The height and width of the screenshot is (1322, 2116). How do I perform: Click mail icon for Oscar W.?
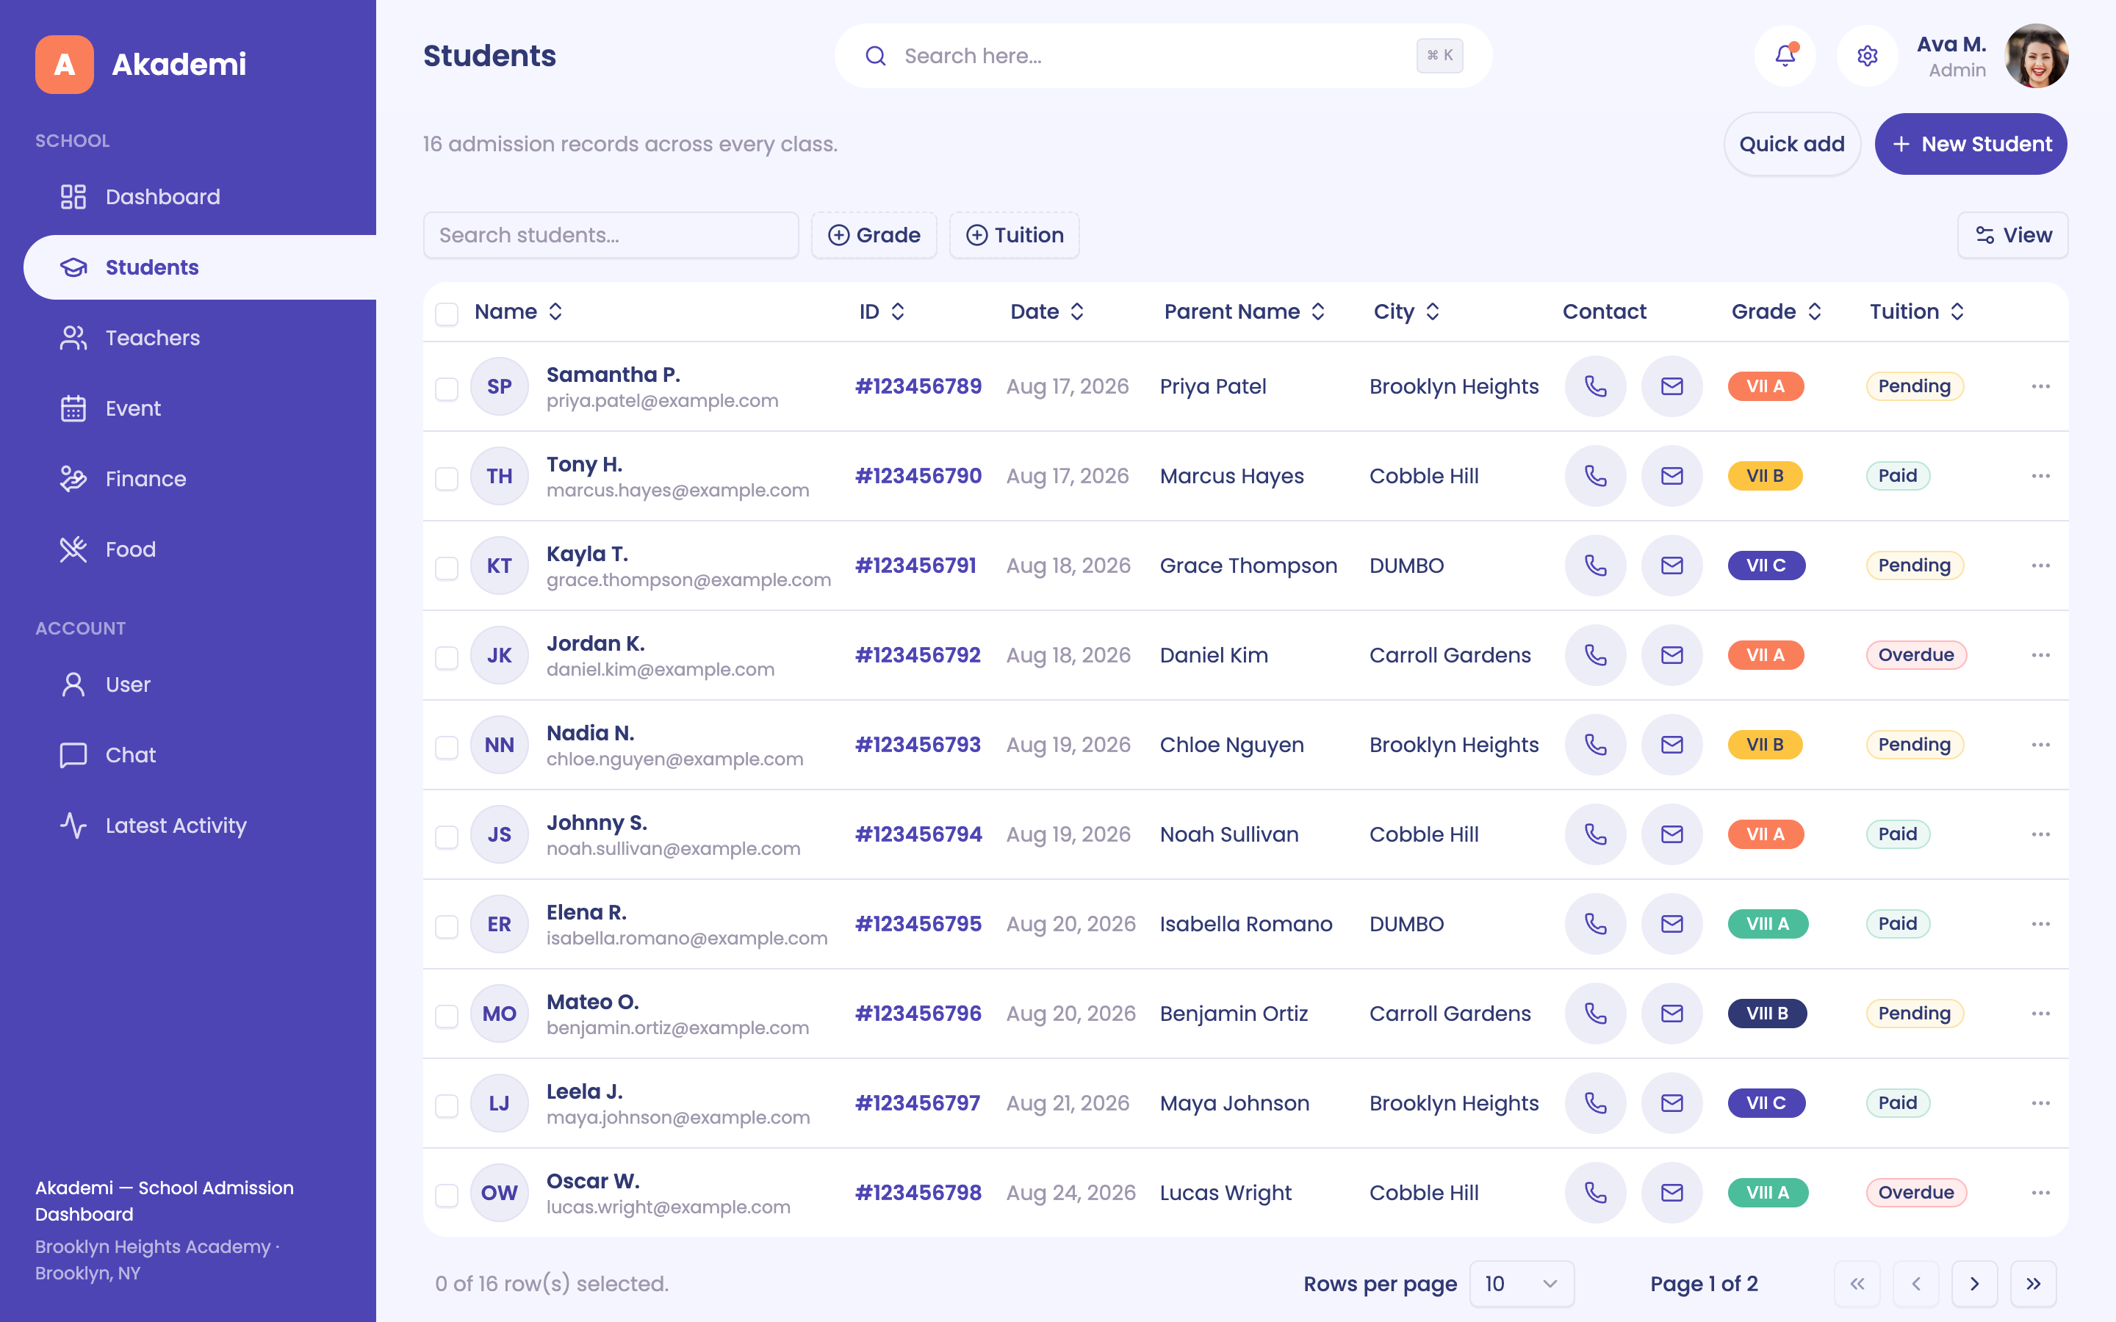[x=1671, y=1193]
